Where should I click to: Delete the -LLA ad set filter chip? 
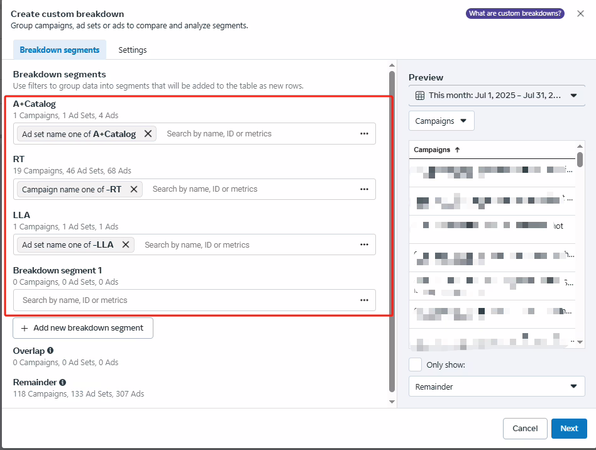[x=126, y=245]
